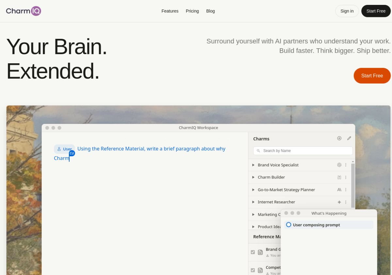Viewport: 392px width, 275px height.
Task: Toggle checkbox for Compet reference document
Action: point(253,270)
